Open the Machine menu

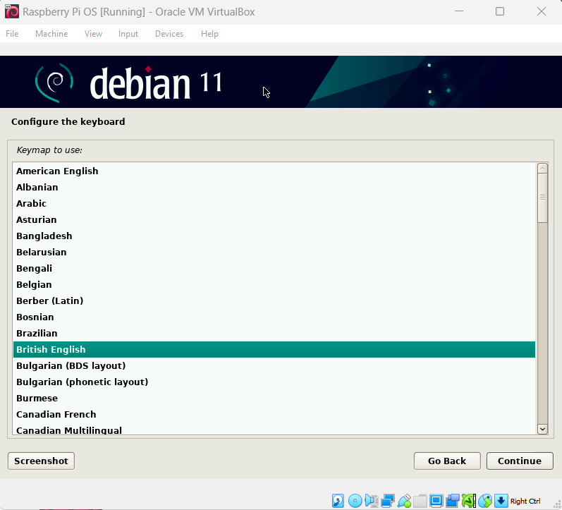51,34
